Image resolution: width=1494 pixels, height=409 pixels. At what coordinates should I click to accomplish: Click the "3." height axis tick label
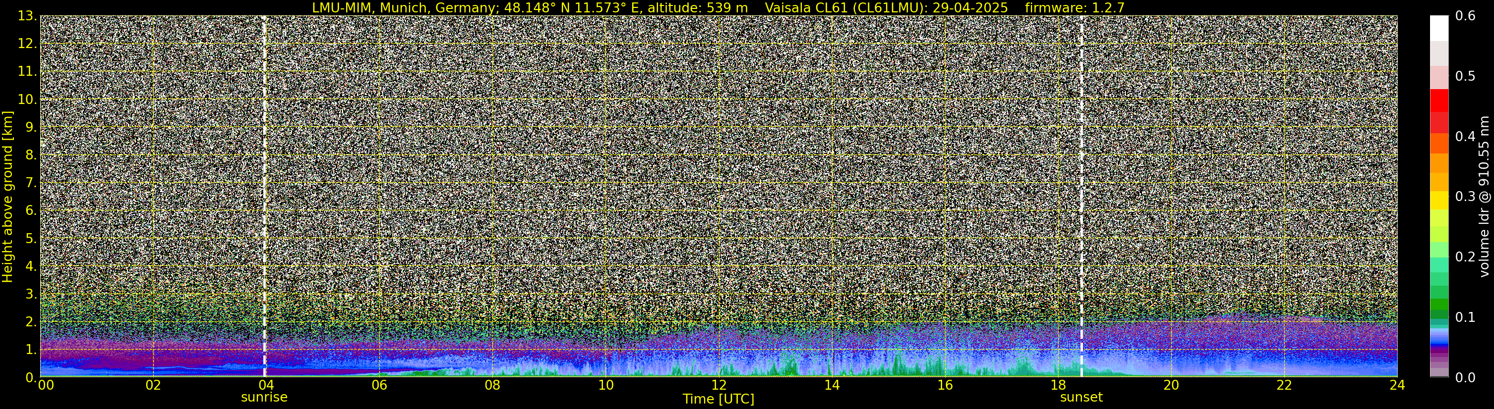point(31,294)
